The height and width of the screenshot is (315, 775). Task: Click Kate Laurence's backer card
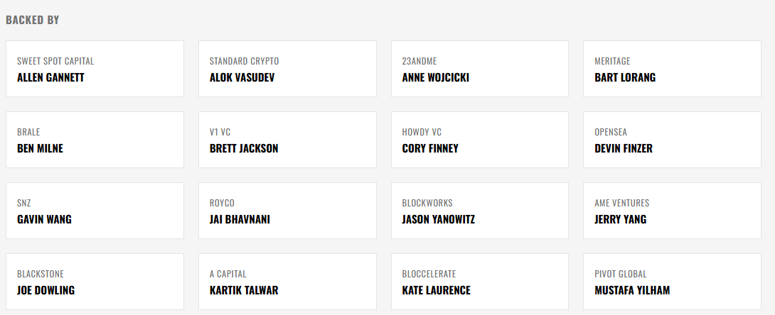pos(479,282)
